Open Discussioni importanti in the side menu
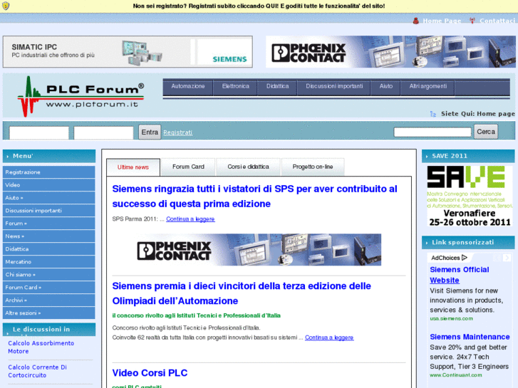The width and height of the screenshot is (518, 388). [x=49, y=211]
